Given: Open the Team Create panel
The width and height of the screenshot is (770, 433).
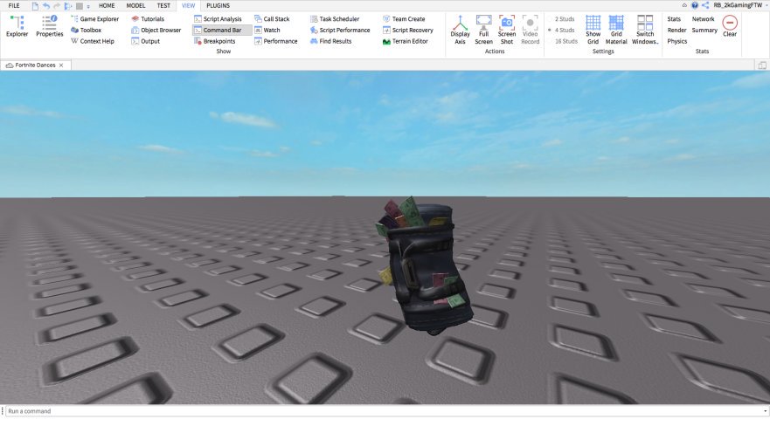Looking at the screenshot, I should click(404, 18).
